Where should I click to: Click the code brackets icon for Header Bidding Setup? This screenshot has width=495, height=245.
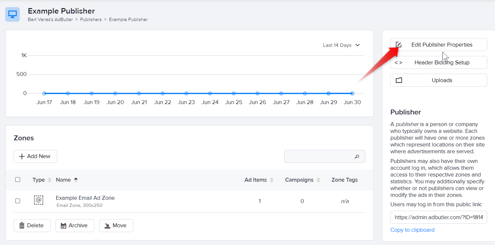pos(398,62)
